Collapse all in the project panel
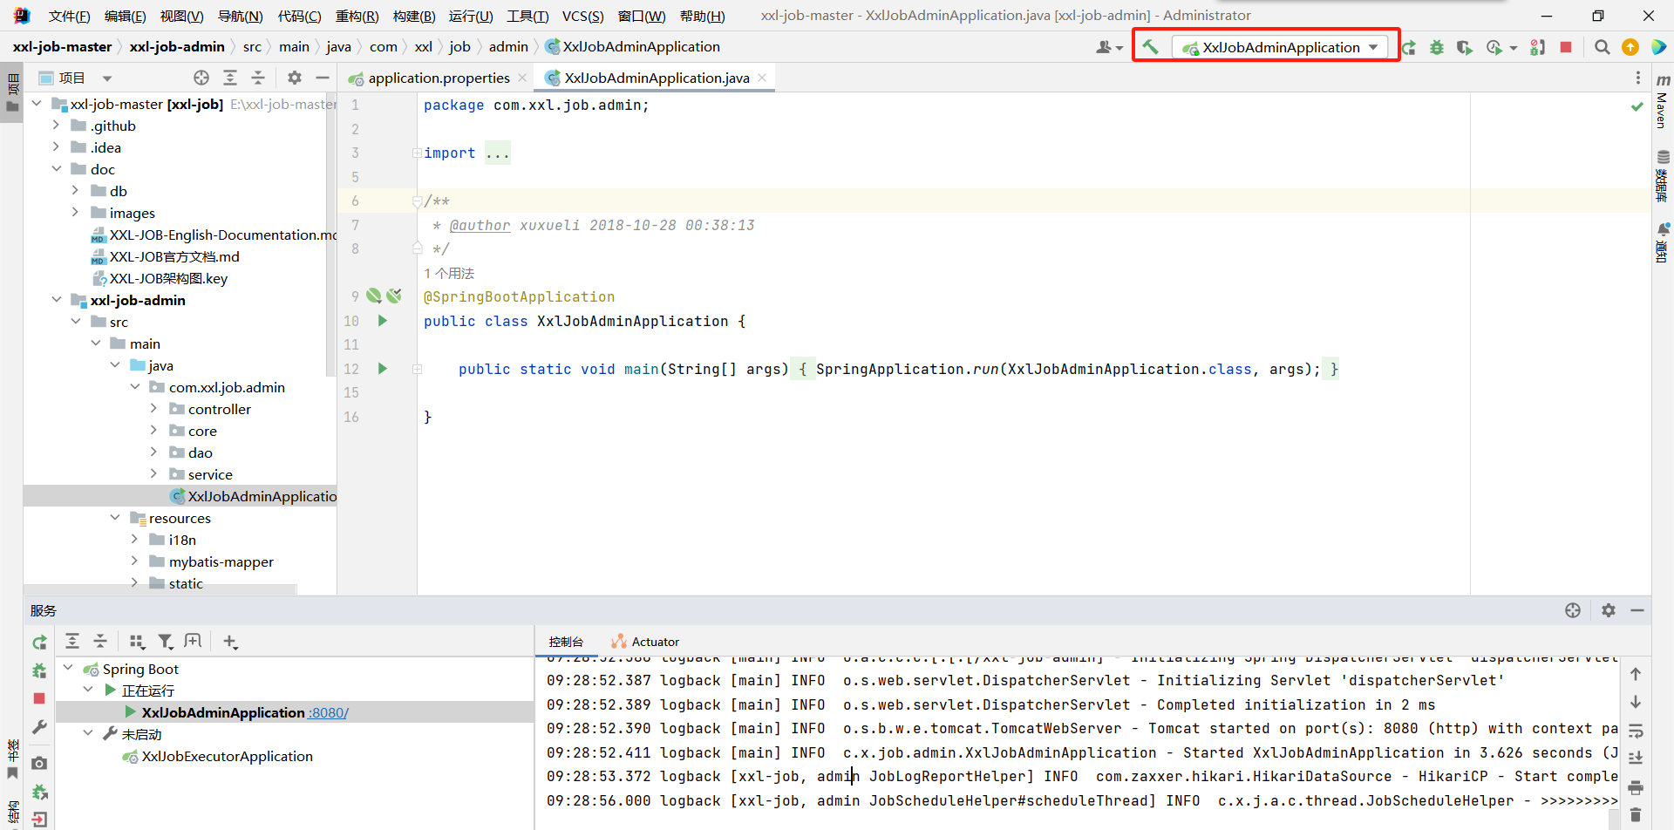1674x830 pixels. [258, 78]
